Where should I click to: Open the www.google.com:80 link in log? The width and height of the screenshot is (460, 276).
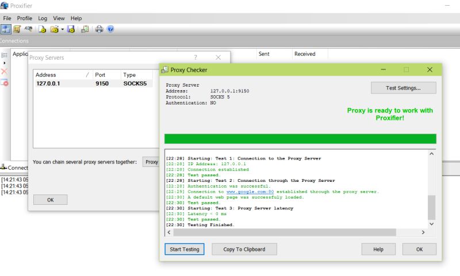coord(250,192)
